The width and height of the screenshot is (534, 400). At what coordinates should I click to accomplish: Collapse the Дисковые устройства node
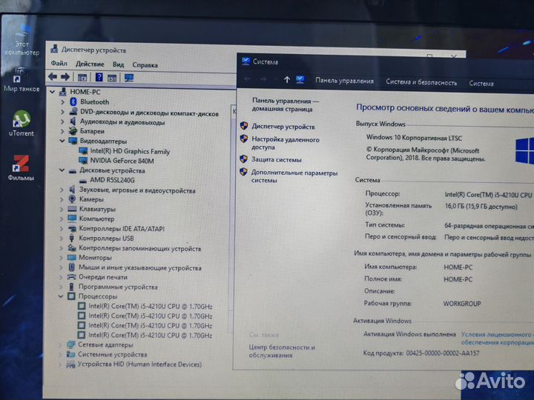(62, 170)
